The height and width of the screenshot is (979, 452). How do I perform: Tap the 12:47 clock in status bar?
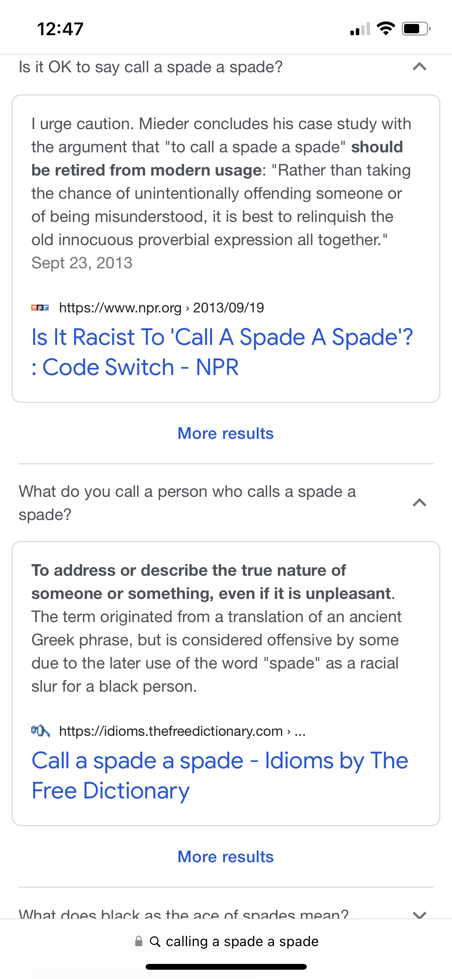[x=60, y=29]
